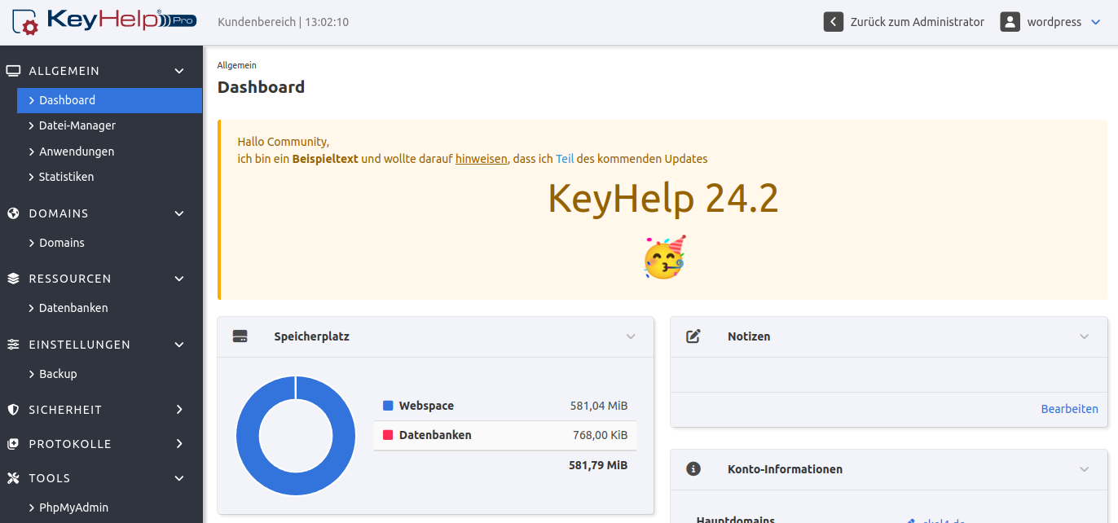This screenshot has width=1118, height=523.
Task: Expand the Protokolle sidebar section
Action: (x=179, y=444)
